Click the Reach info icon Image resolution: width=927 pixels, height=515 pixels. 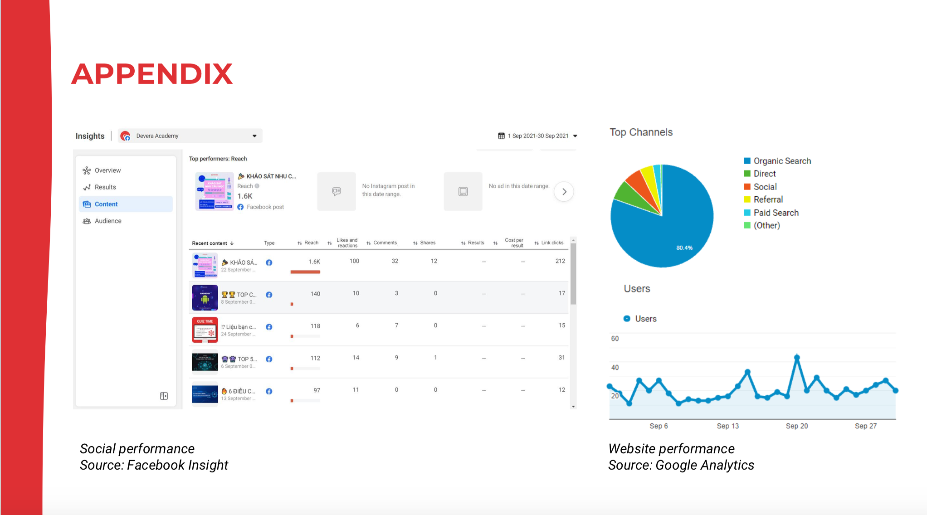tap(257, 186)
